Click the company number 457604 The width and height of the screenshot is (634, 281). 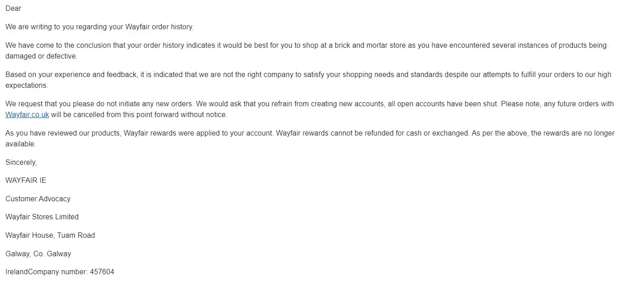point(102,272)
